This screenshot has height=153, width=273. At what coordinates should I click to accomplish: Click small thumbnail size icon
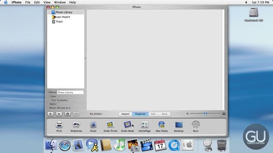point(188,114)
